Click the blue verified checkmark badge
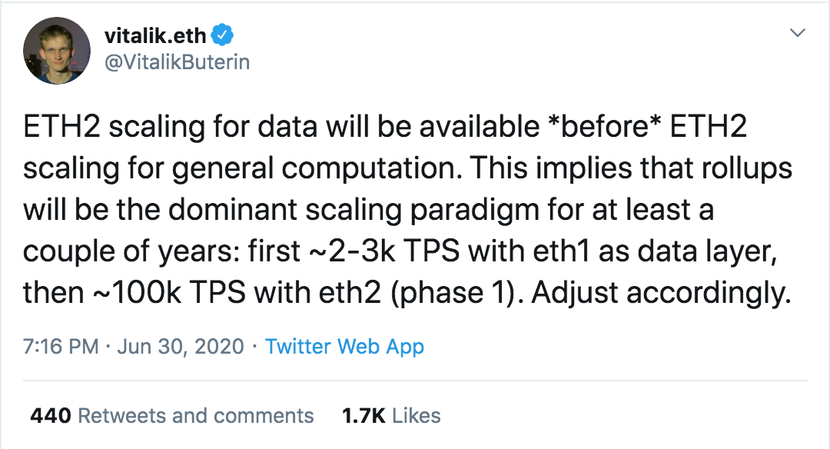The image size is (830, 449). tap(222, 35)
